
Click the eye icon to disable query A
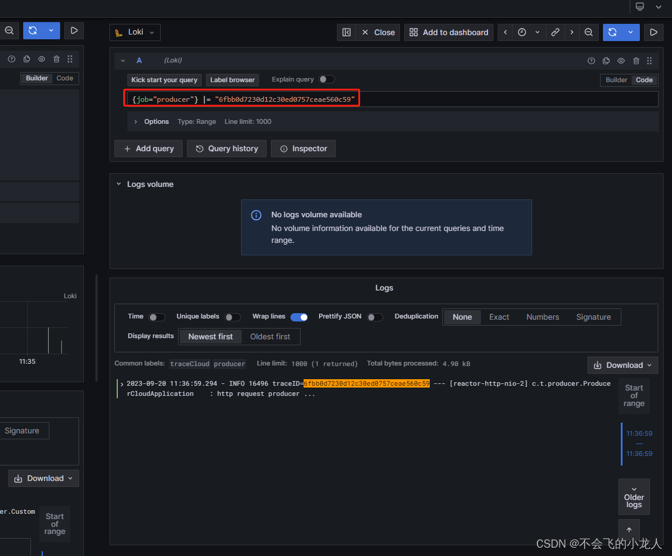[621, 61]
